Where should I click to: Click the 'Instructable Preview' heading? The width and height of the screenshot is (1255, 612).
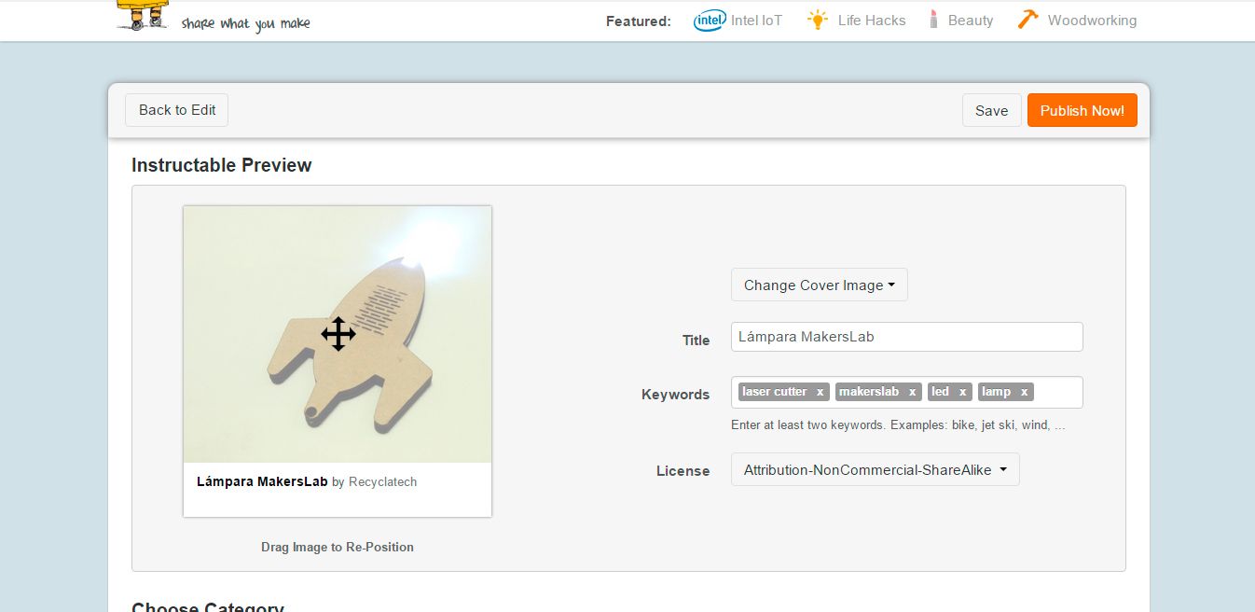[x=222, y=165]
